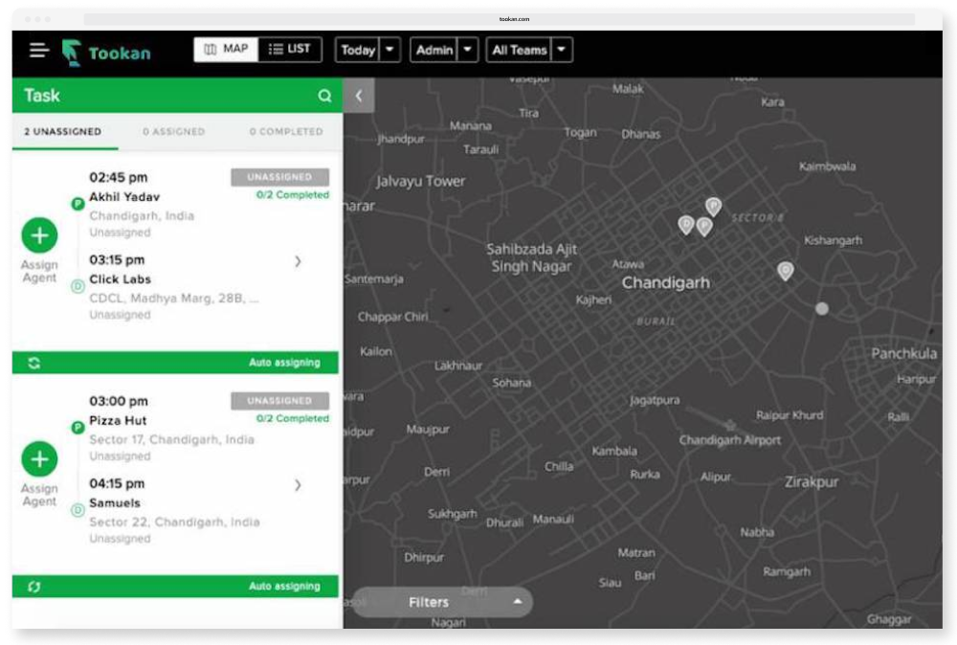
Task: Click Unassigned badge on Pizza Hut task
Action: click(279, 400)
